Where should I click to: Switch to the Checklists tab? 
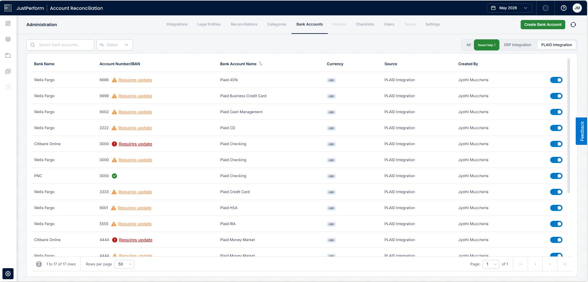point(365,24)
